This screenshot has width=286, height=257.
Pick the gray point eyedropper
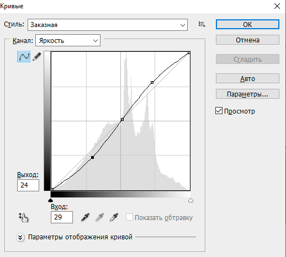pyautogui.click(x=99, y=217)
